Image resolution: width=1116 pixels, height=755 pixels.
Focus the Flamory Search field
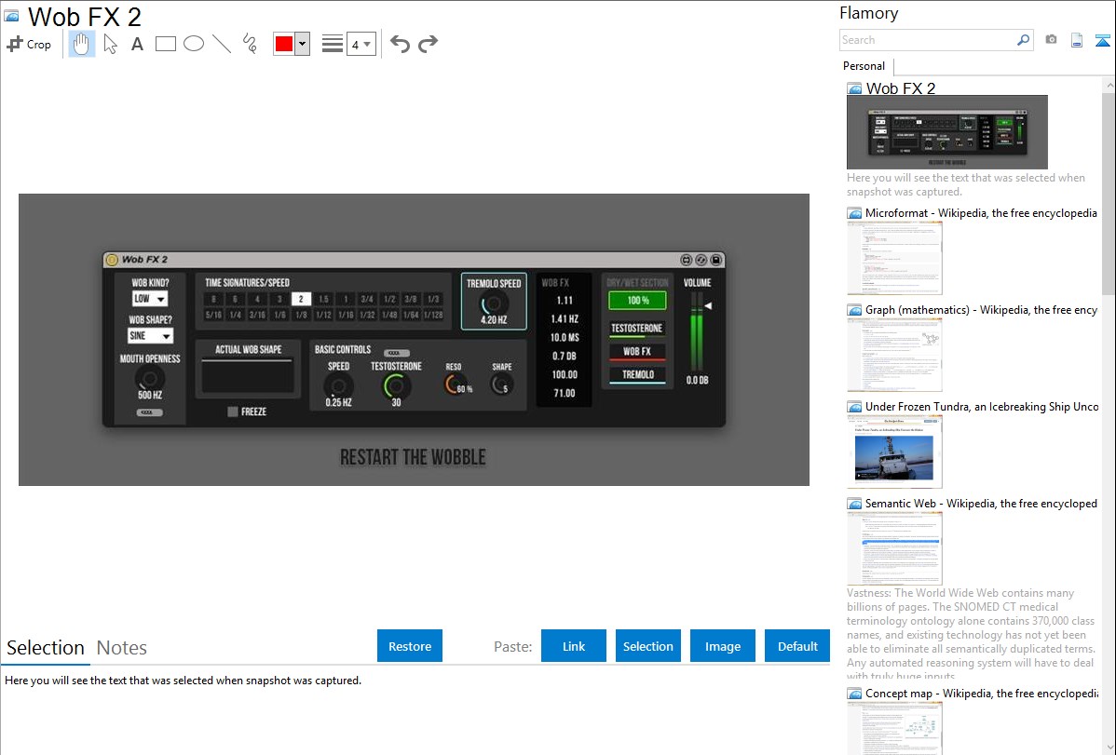(928, 40)
